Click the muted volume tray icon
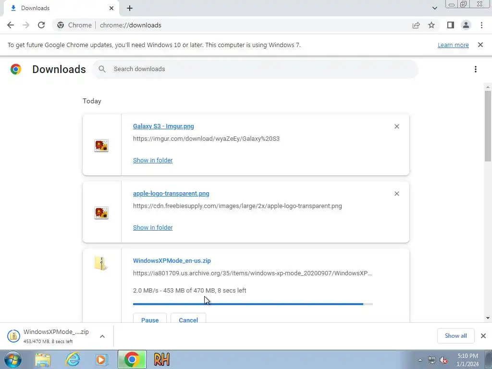This screenshot has width=492, height=369. point(443,360)
